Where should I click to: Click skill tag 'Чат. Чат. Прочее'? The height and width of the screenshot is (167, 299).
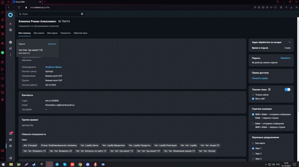coord(207,151)
